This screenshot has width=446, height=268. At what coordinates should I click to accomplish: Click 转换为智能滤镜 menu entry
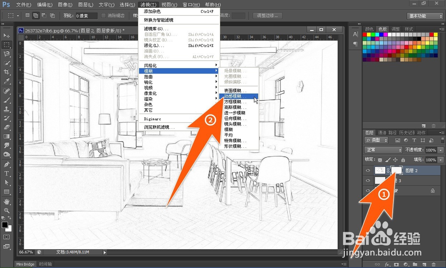pos(179,20)
